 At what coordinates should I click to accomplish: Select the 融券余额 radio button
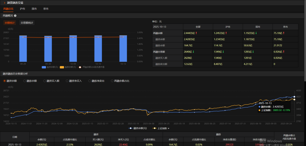click(25, 81)
